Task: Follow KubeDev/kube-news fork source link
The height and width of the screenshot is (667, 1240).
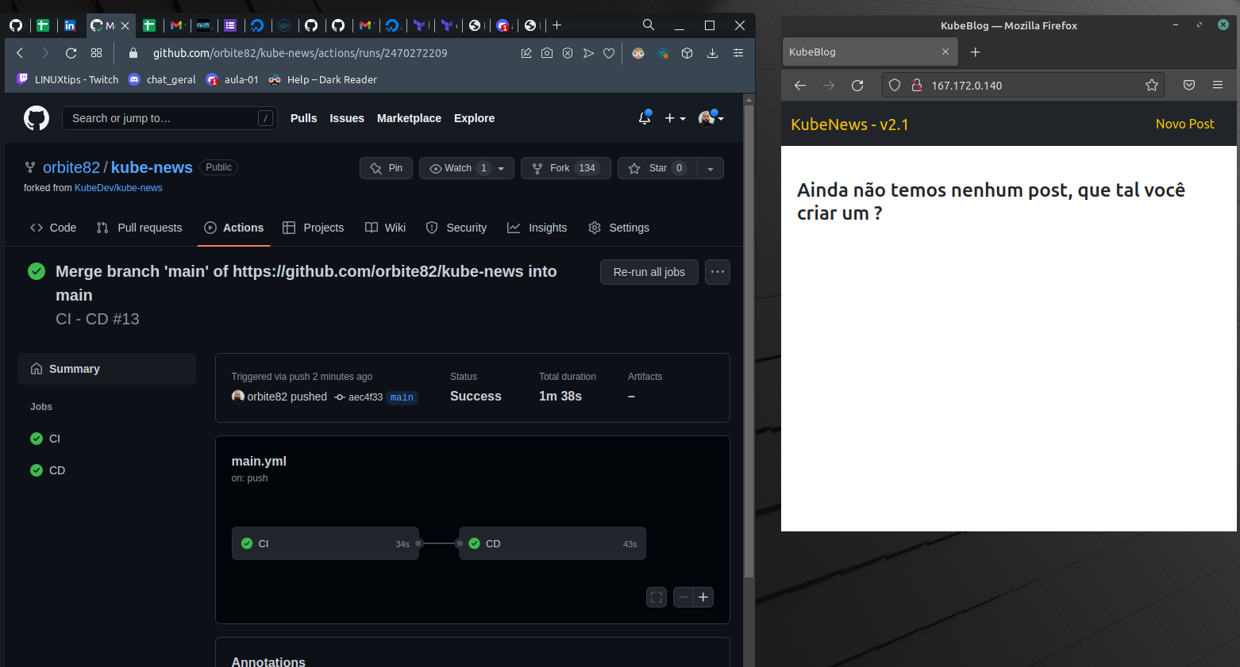Action: (118, 188)
